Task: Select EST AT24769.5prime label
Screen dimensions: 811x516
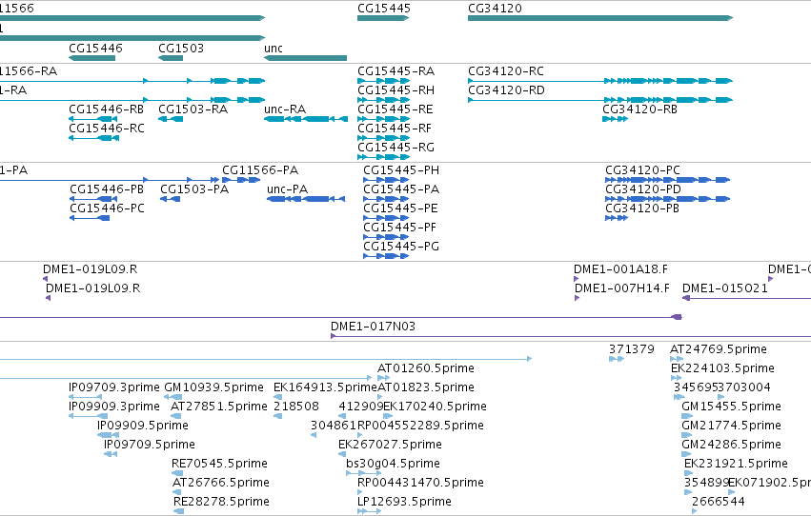Action: coord(718,349)
